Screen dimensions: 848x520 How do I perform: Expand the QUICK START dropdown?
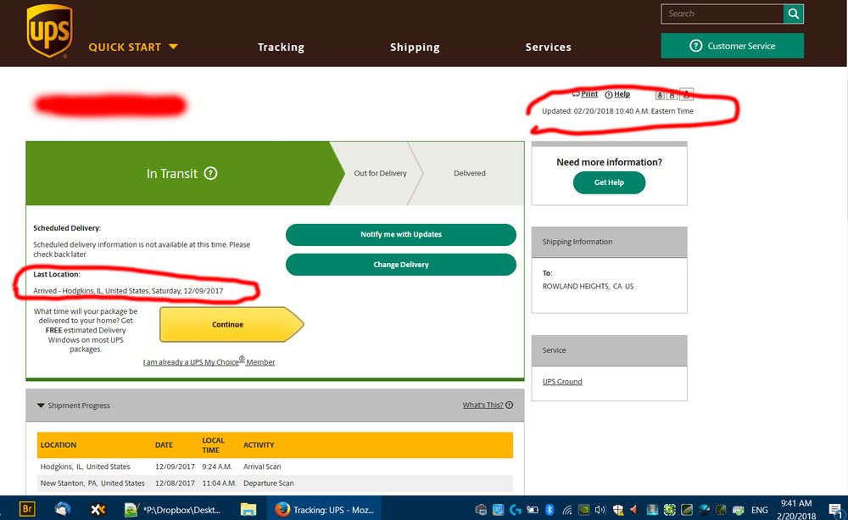[133, 47]
